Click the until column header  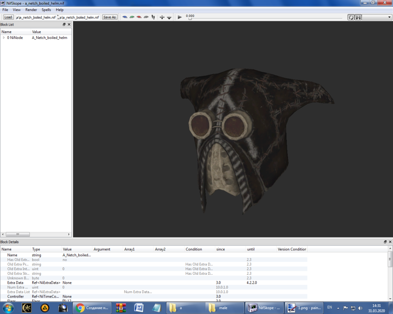(x=261, y=249)
